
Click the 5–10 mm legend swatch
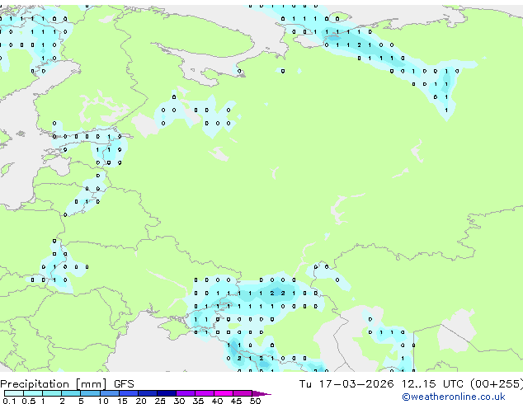[x=90, y=393]
